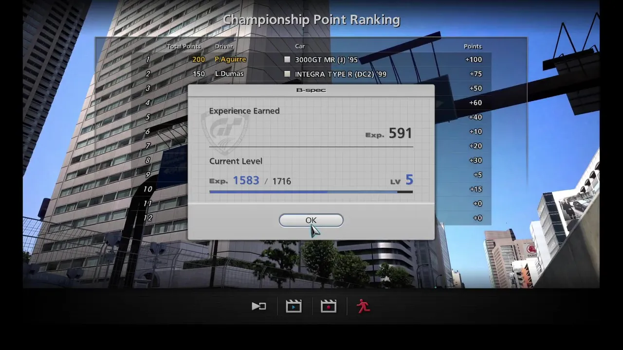Click the +15 points entry
The width and height of the screenshot is (623, 350).
coord(476,189)
